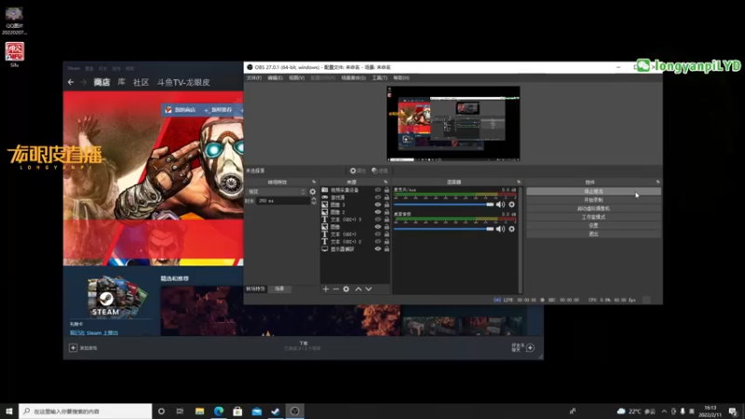Hide the 图像 2 source
The width and height of the screenshot is (745, 419).
(x=378, y=212)
